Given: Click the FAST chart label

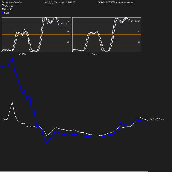Looking at the screenshot, I should 23,54.
